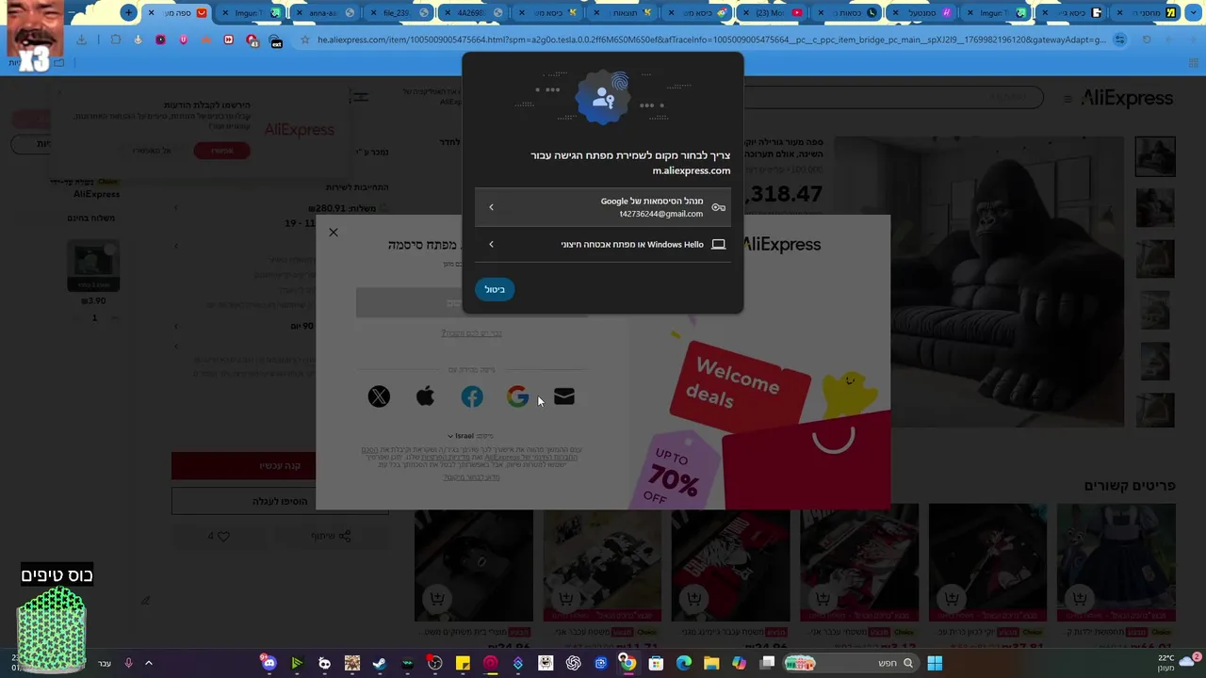This screenshot has width=1206, height=678.
Task: Click the microphone icon in system tray
Action: pos(129,664)
